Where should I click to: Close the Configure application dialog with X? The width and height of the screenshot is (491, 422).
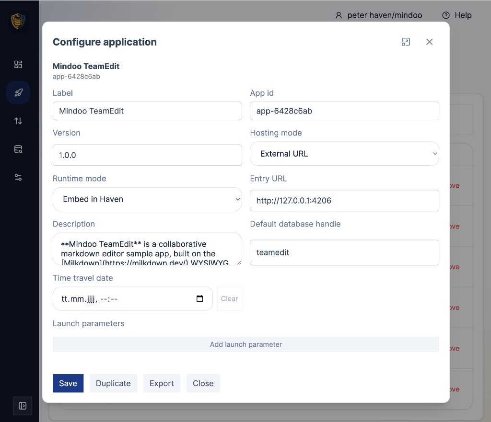tap(429, 42)
